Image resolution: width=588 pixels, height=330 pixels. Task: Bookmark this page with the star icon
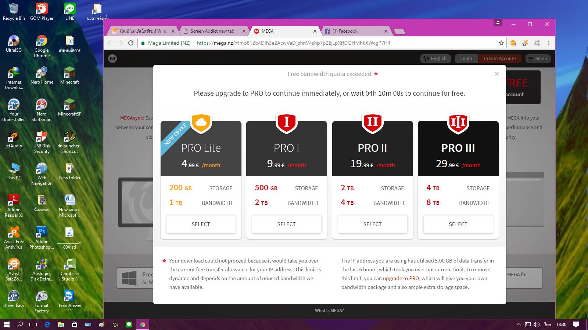pyautogui.click(x=501, y=43)
